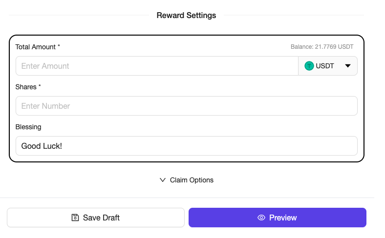Screen dimensions: 385x238
Task: Expand the Claim Options text label
Action: (192, 180)
